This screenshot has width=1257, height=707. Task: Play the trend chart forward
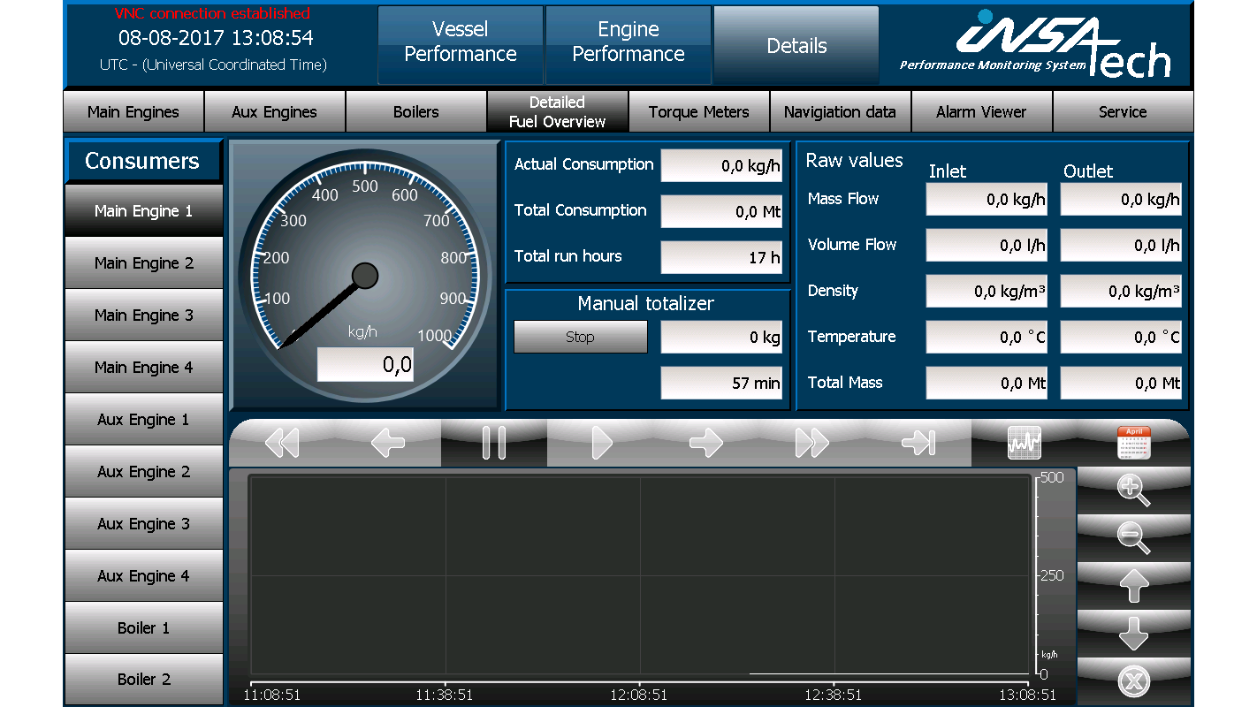click(x=599, y=442)
